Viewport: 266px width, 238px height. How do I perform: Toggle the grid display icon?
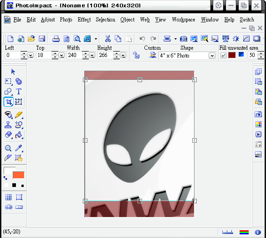click(8, 197)
